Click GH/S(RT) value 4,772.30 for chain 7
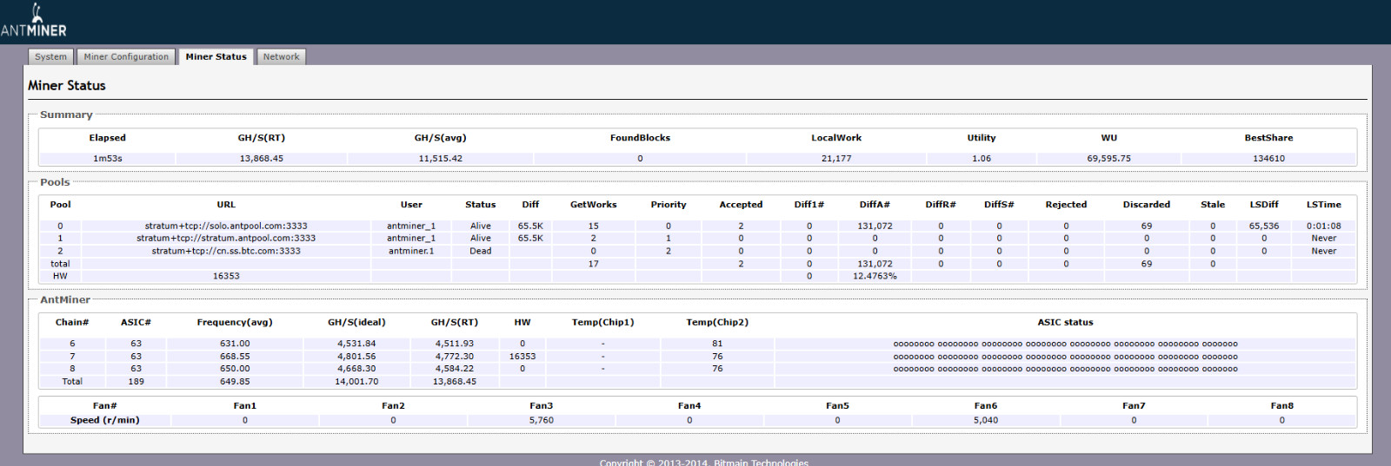 455,357
